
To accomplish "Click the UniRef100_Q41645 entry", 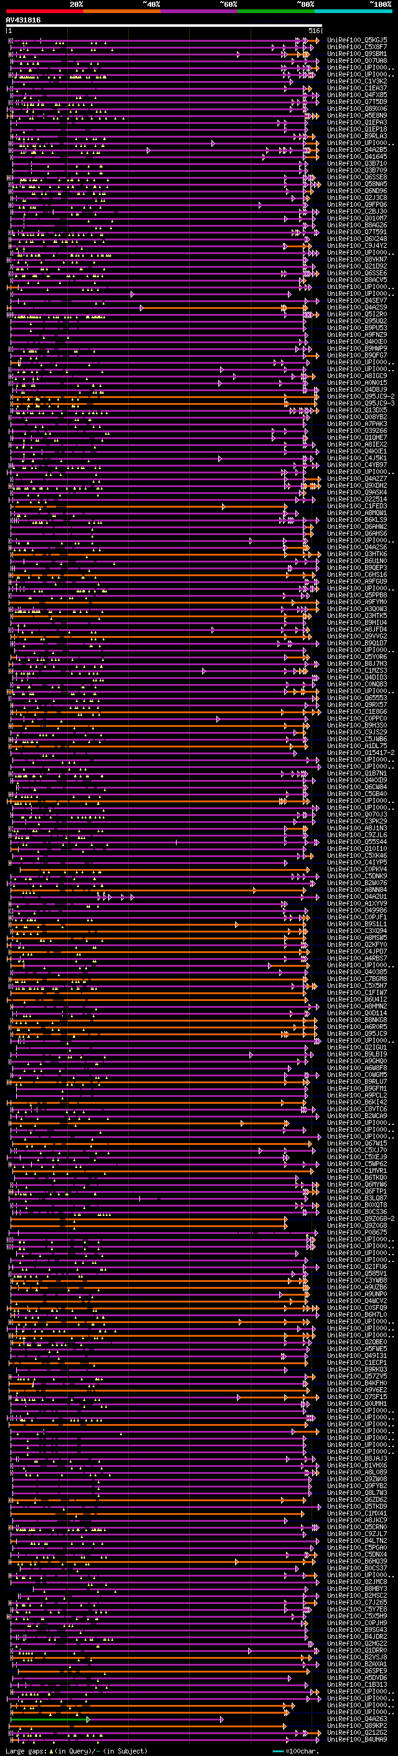I will pos(357,157).
